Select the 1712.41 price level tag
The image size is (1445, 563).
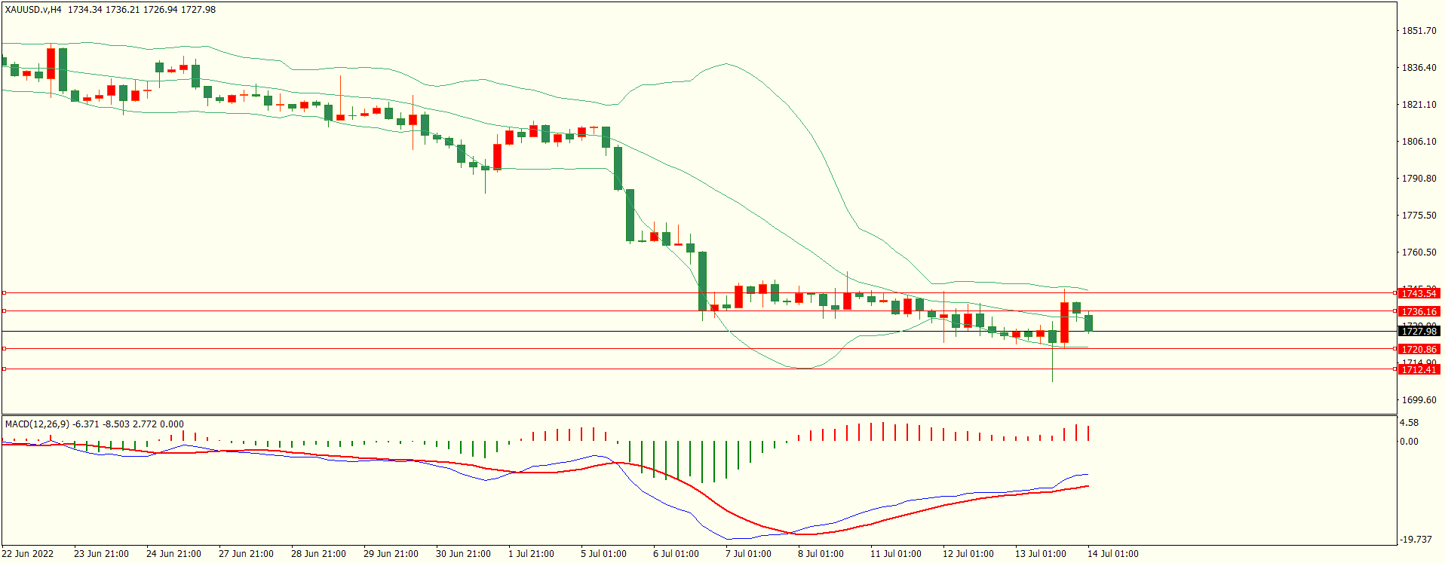tap(1419, 369)
